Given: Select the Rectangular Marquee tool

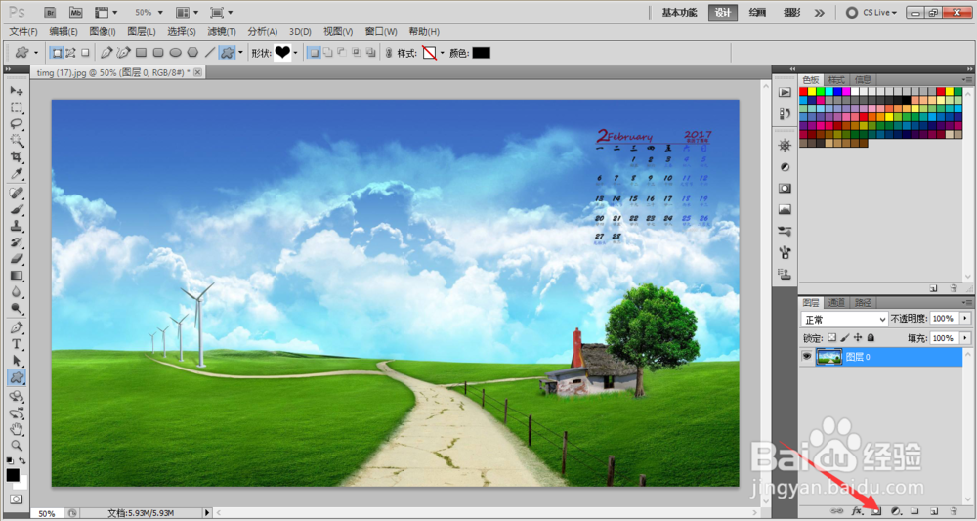Looking at the screenshot, I should click(x=17, y=108).
